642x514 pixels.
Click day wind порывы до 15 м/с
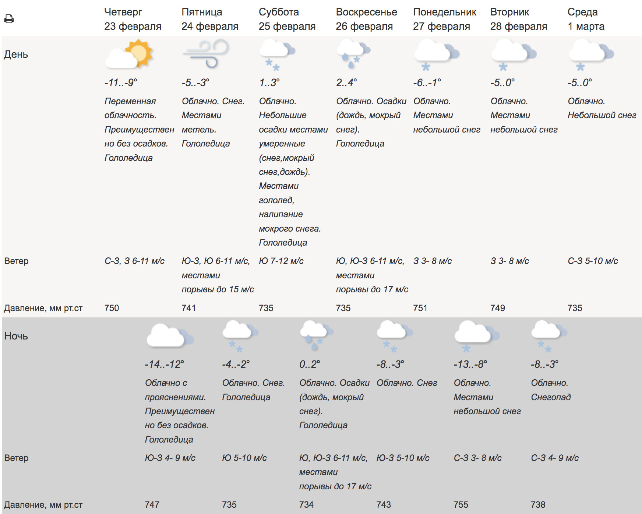(218, 289)
